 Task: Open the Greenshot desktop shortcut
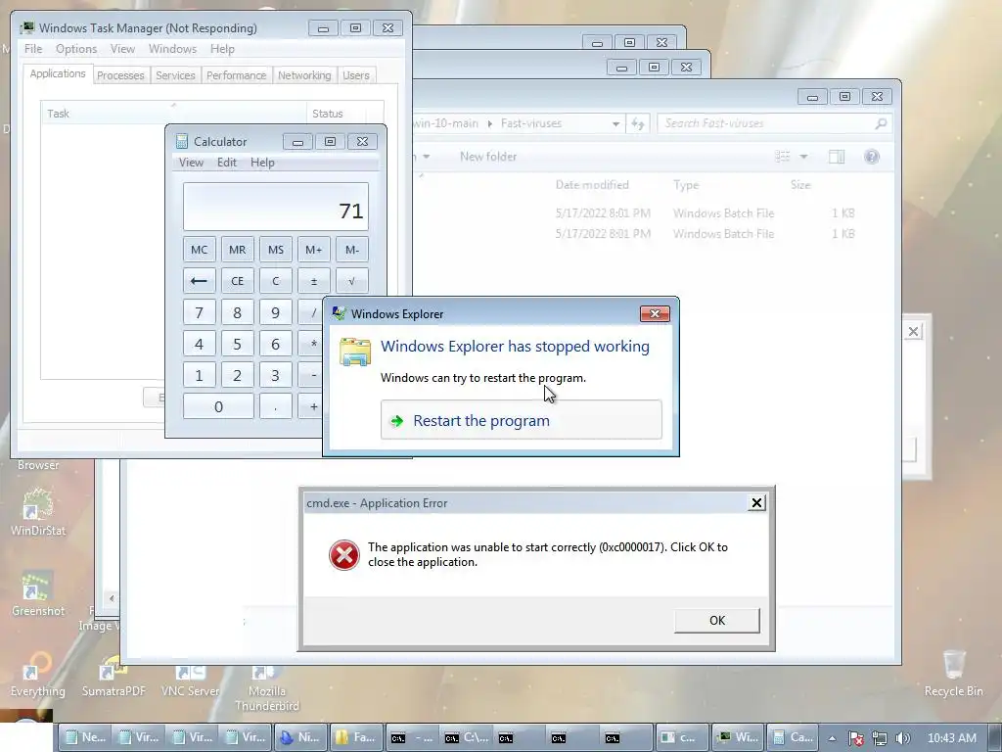[38, 594]
